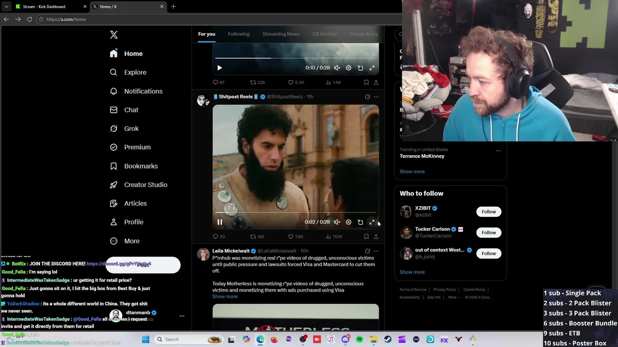
Task: Open a new browser tab
Action: 173,7
